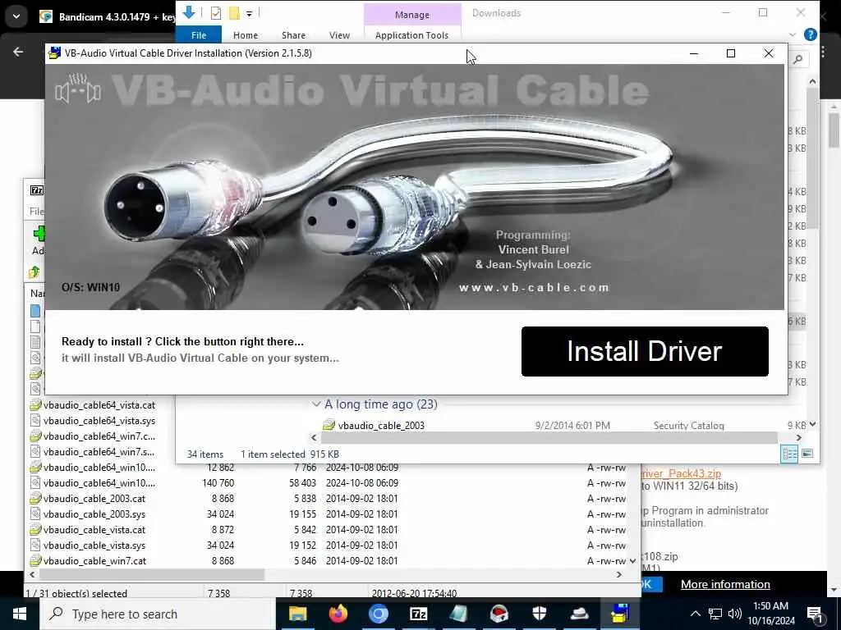Click the blue down-arrow Downloads icon in Explorer
Viewport: 841px width, 630px height.
[189, 12]
